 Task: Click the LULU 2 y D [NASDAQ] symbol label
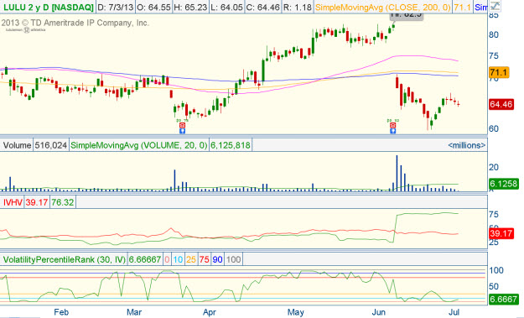[x=48, y=7]
